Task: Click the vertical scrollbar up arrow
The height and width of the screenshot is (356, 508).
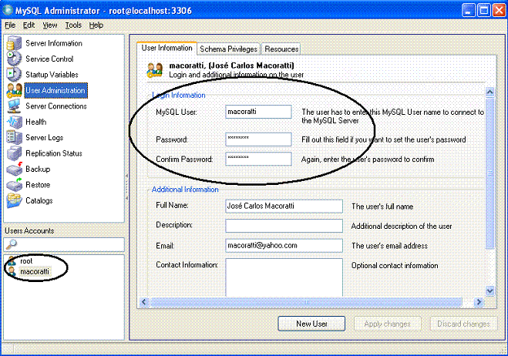Action: 489,92
